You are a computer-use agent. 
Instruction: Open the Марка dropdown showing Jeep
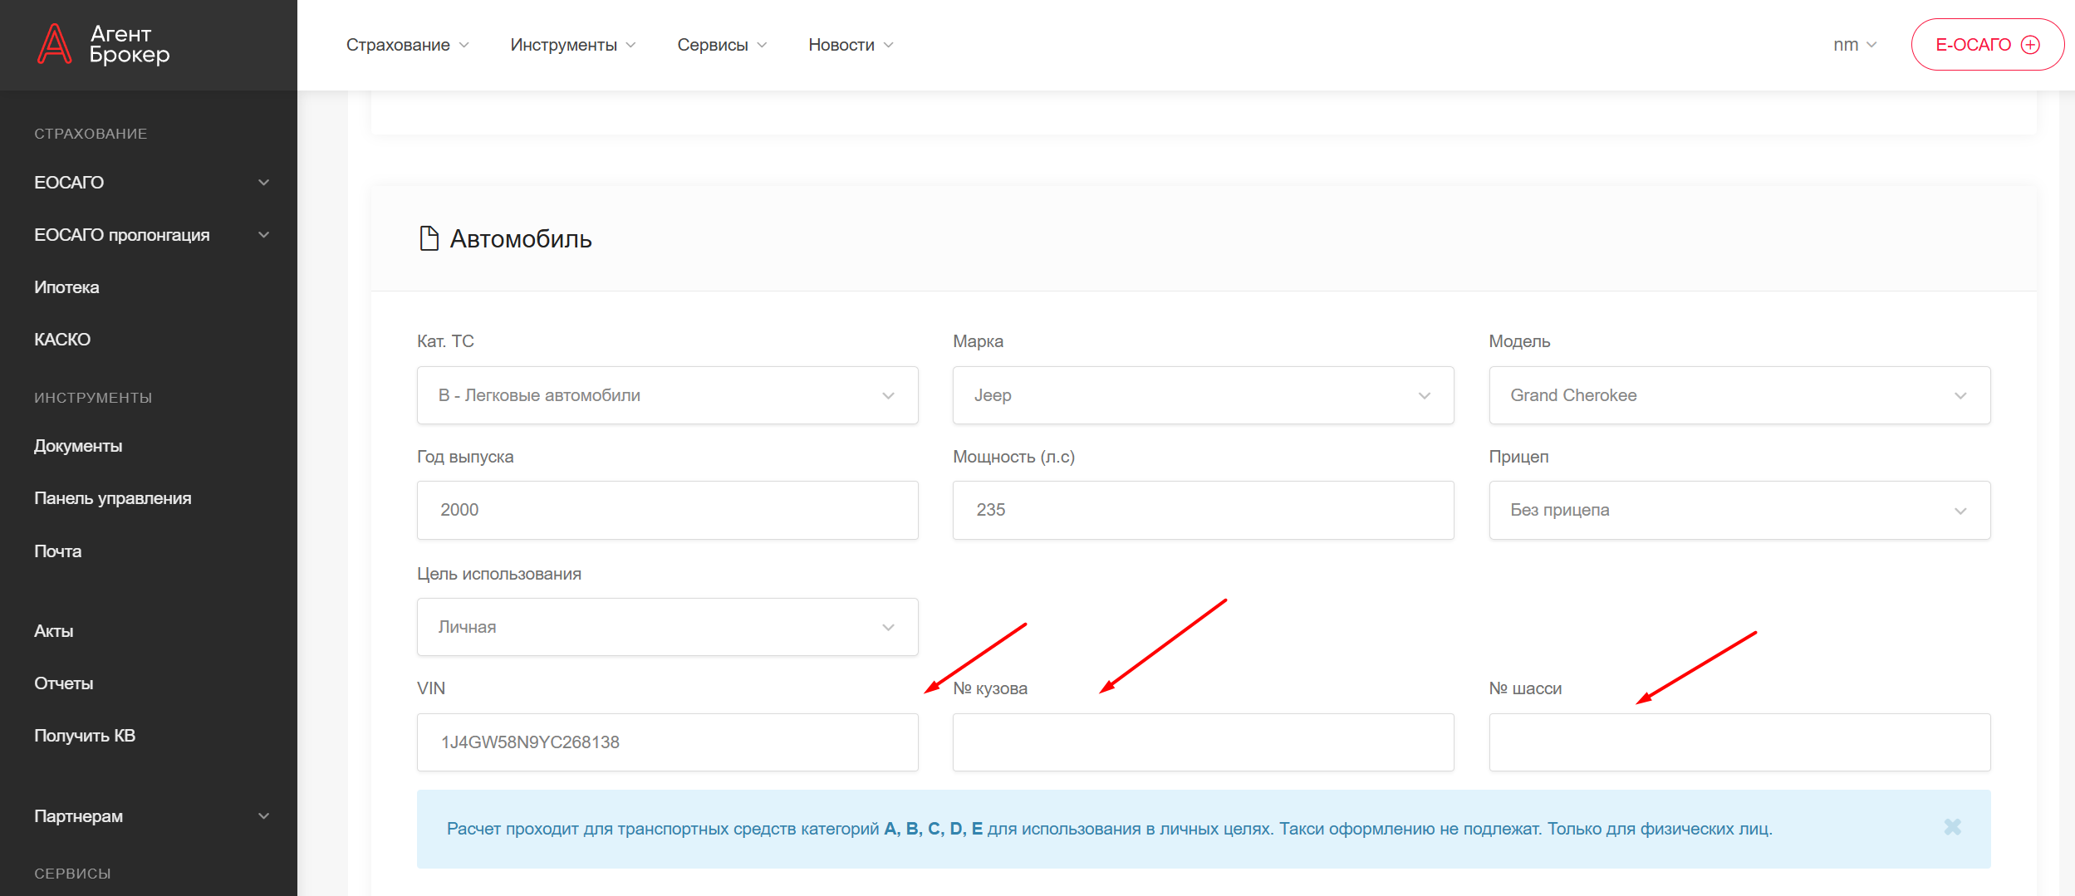(1202, 395)
